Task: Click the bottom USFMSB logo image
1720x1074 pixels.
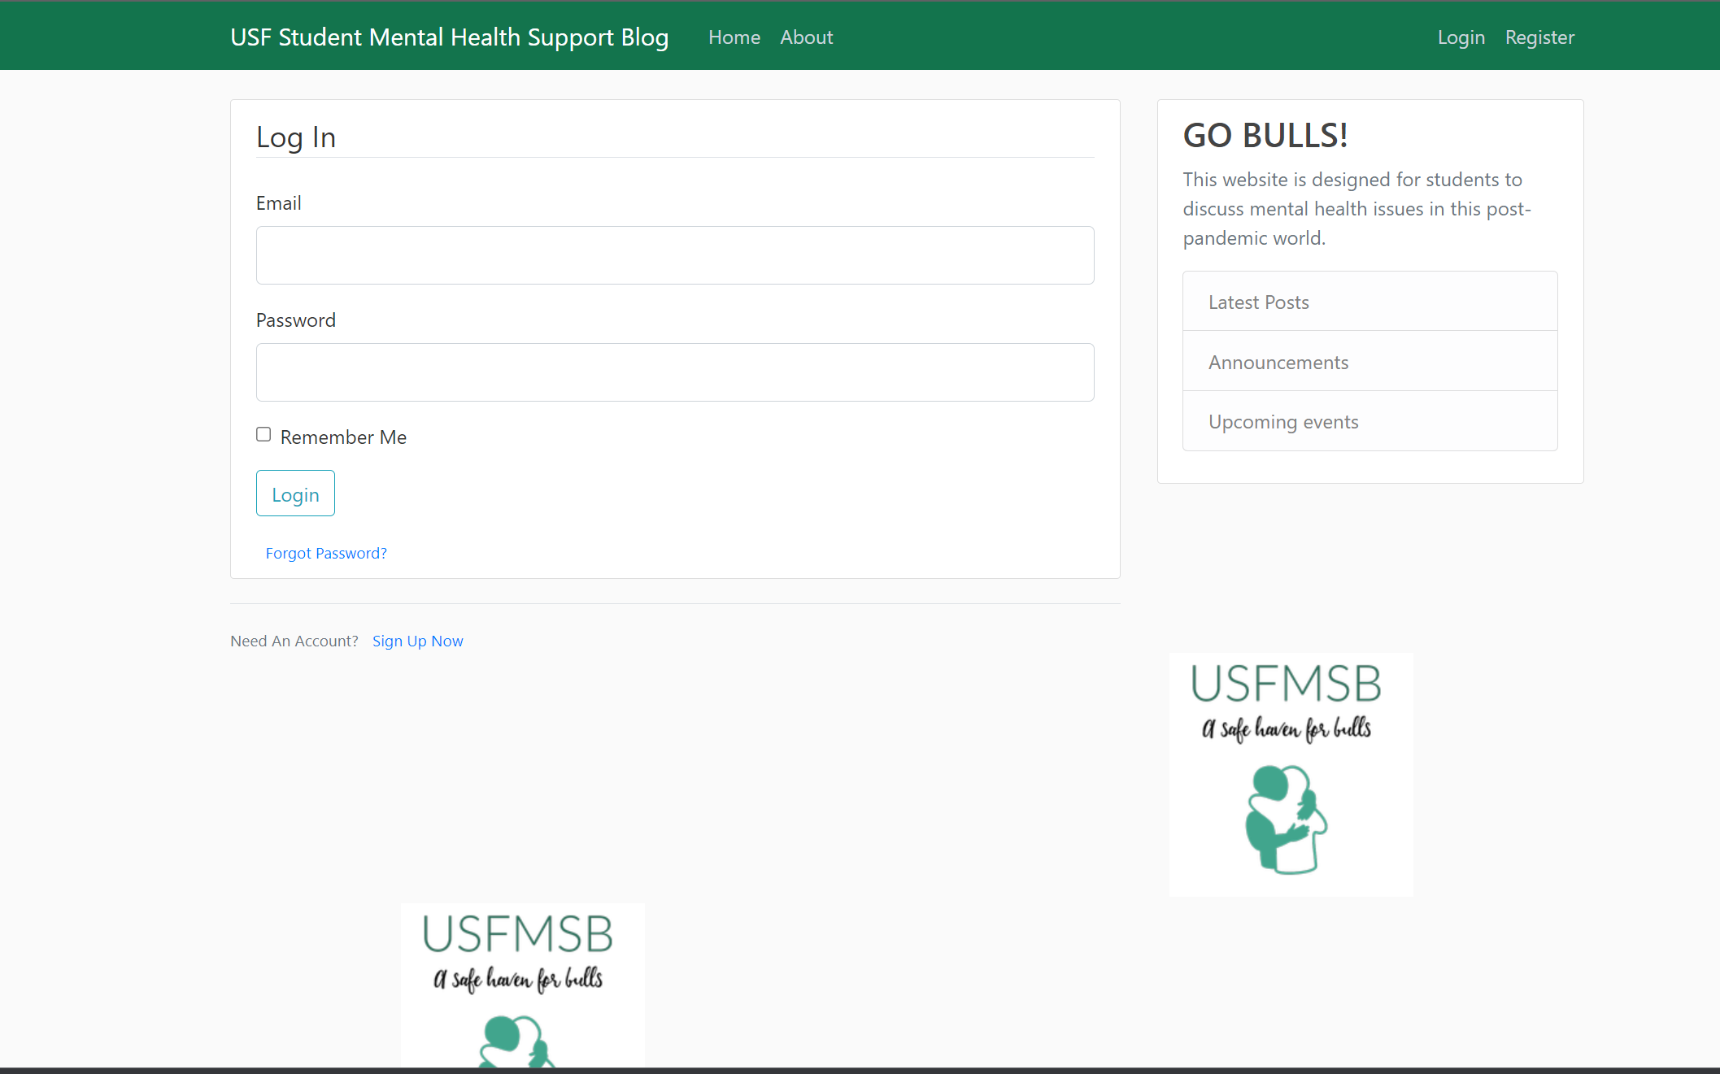Action: (522, 984)
